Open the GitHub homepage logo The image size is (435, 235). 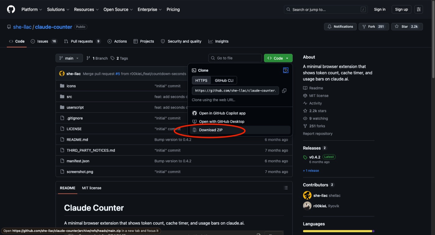coord(11,9)
